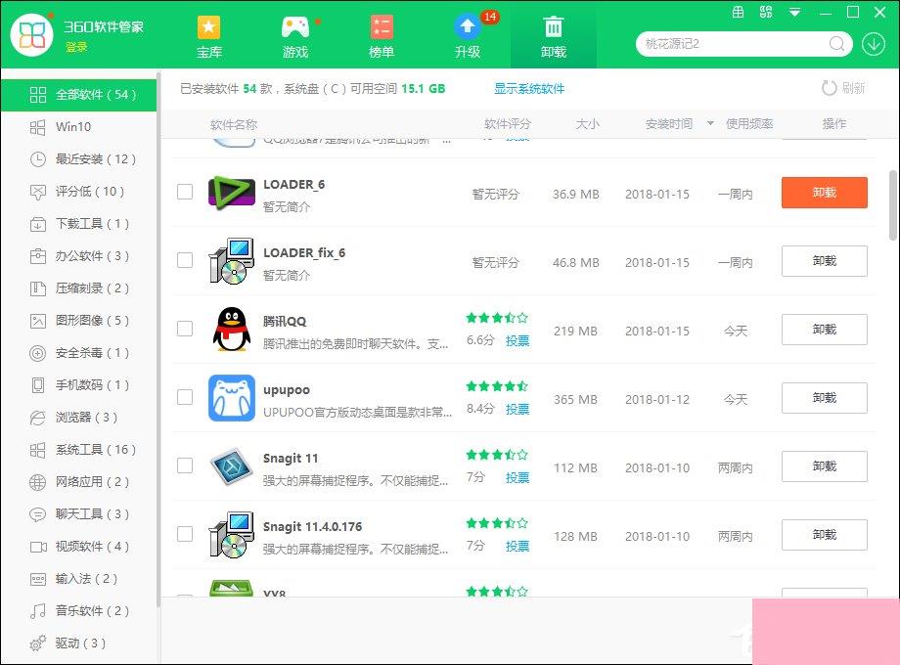
Task: Open the 宝库 star icon tab
Action: [209, 37]
